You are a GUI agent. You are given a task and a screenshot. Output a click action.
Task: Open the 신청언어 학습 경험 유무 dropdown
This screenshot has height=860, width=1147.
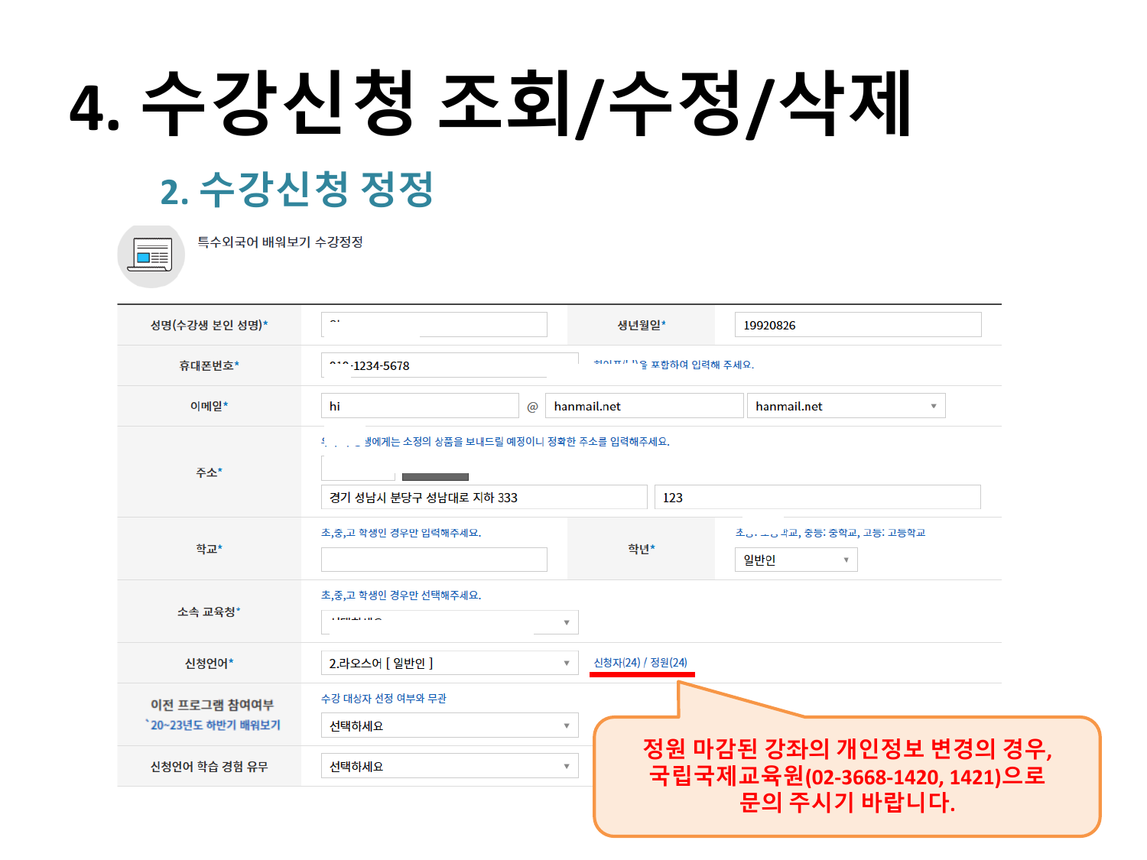point(449,766)
